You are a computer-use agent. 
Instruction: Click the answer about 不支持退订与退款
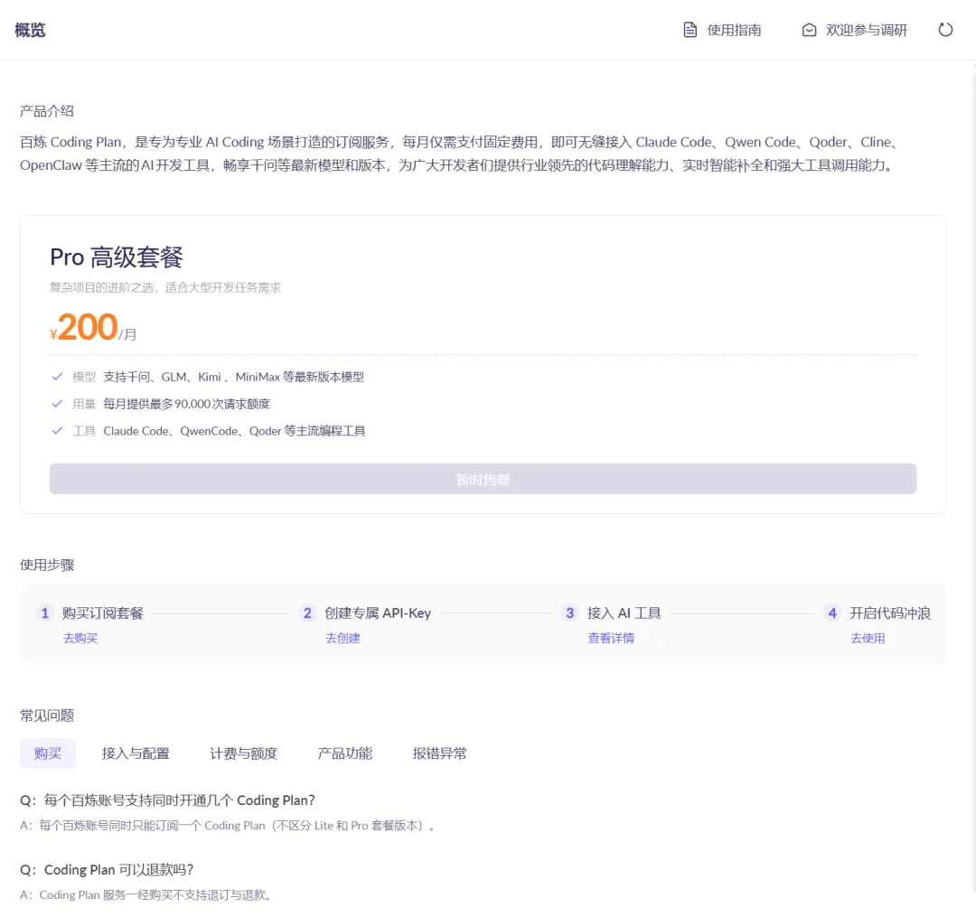pyautogui.click(x=145, y=894)
